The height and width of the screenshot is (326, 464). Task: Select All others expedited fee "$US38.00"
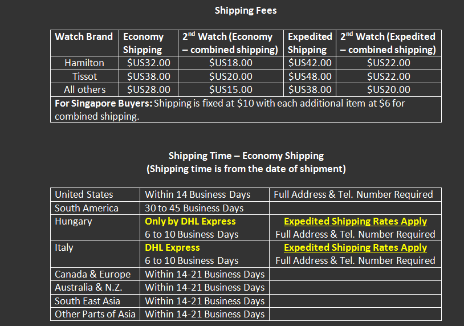click(310, 89)
